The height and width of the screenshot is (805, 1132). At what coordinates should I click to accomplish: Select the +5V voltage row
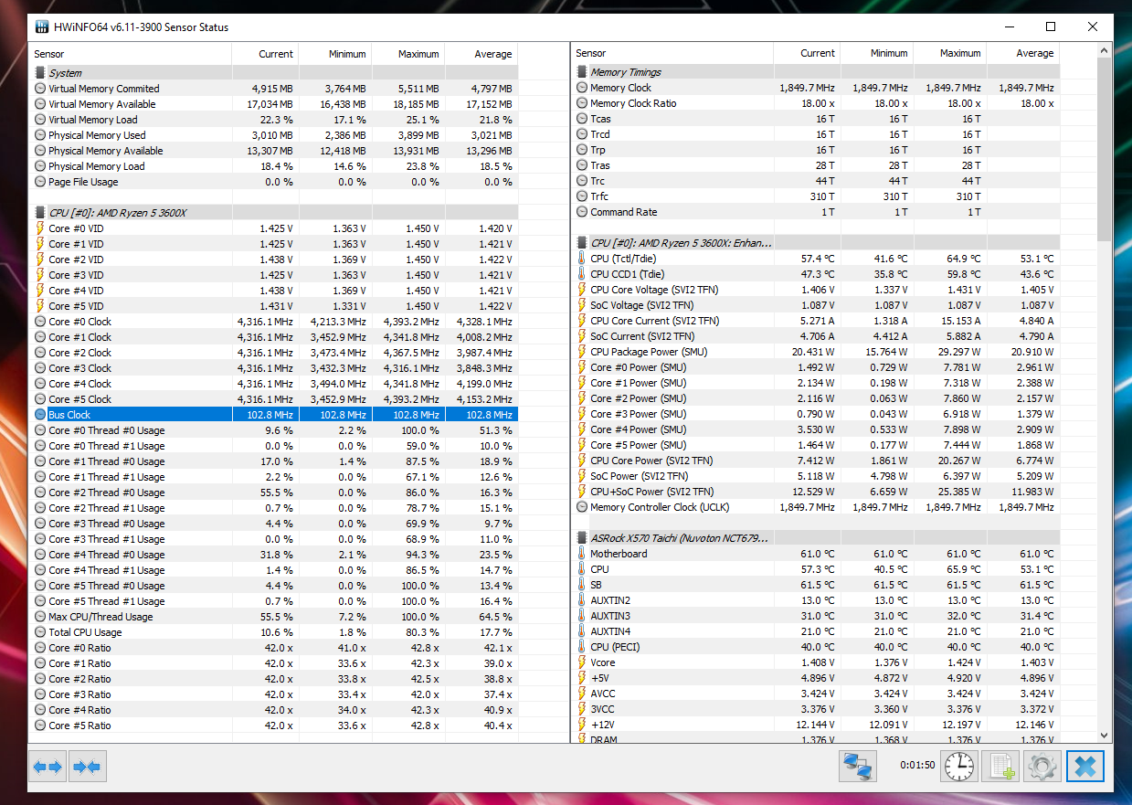[816, 678]
